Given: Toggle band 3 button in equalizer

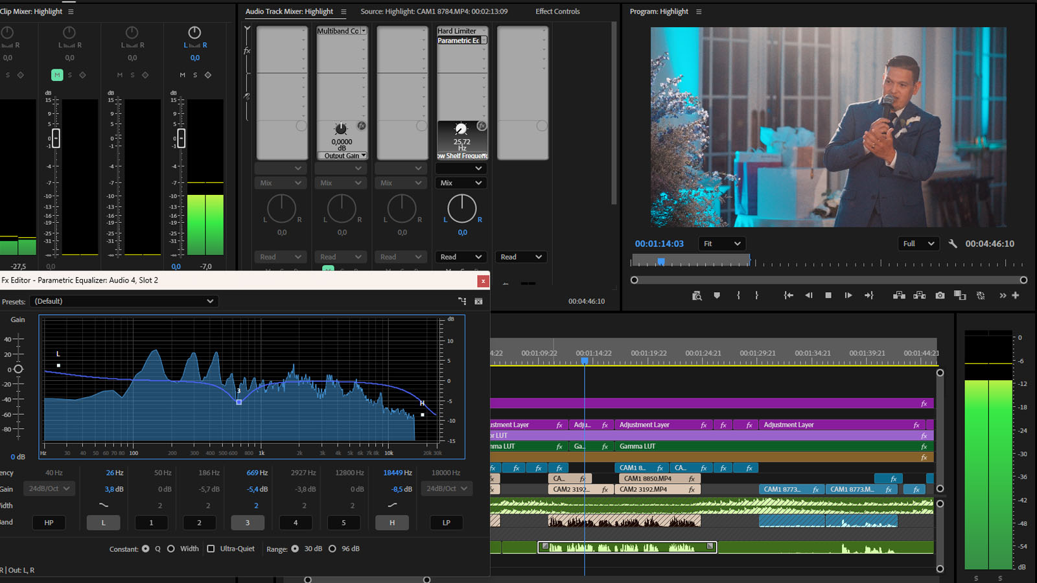Looking at the screenshot, I should [x=248, y=523].
